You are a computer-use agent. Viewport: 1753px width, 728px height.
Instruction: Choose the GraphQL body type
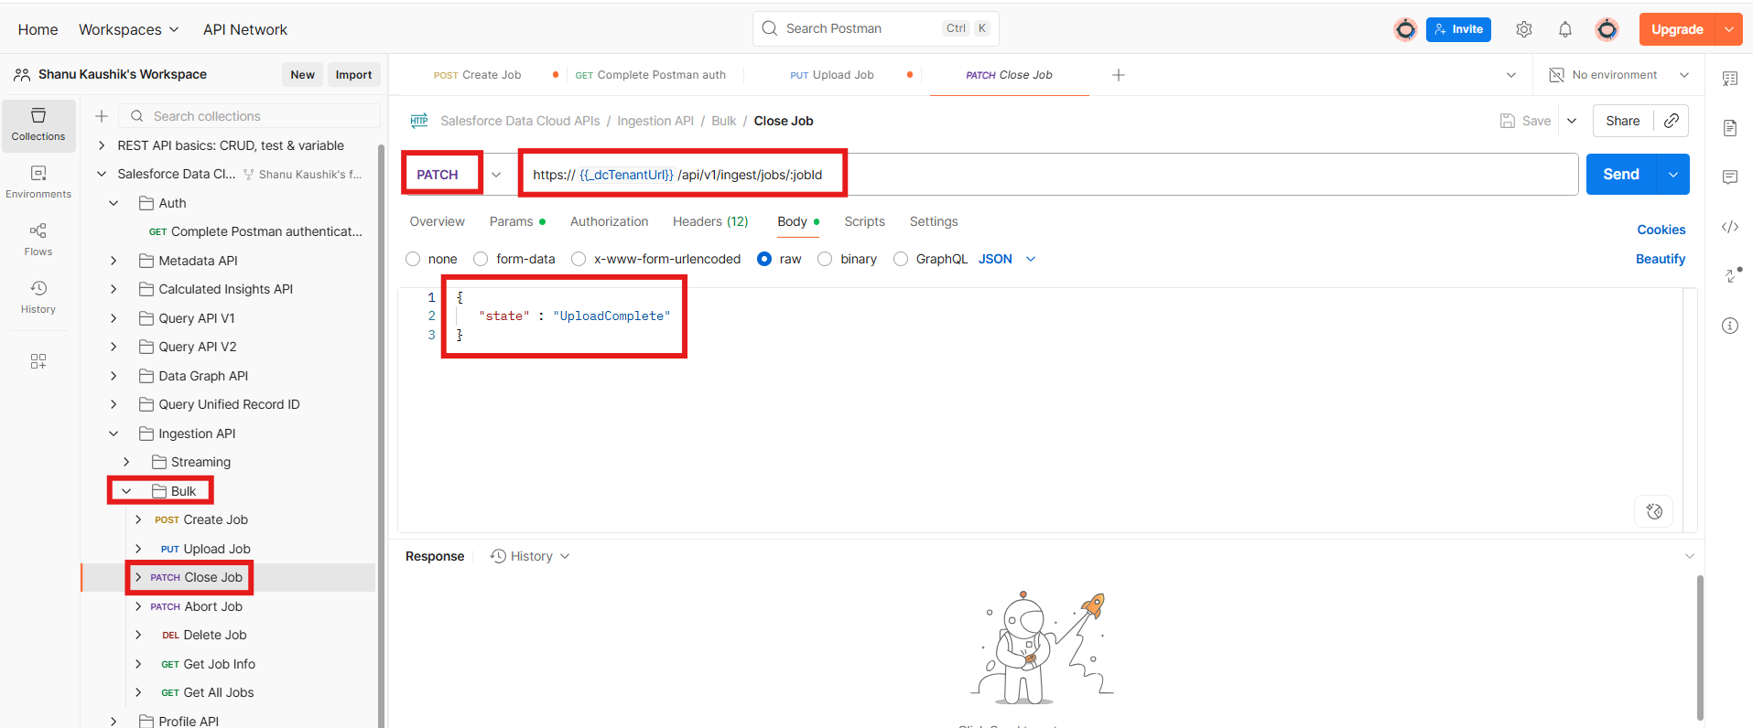coord(901,259)
